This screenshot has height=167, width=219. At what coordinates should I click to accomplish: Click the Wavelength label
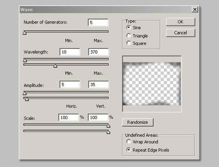coord(36,52)
